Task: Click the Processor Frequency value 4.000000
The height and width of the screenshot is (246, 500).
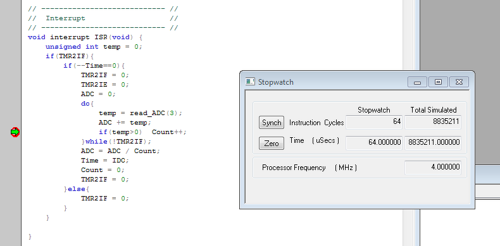Action: (x=433, y=168)
